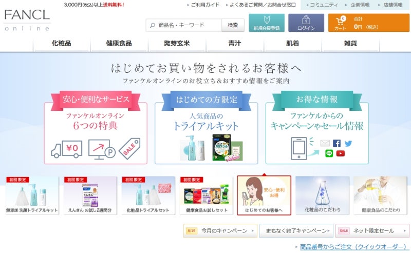Image resolution: width=411 pixels, height=253 pixels.
Task: Click the login padlock icon
Action: pos(306,20)
